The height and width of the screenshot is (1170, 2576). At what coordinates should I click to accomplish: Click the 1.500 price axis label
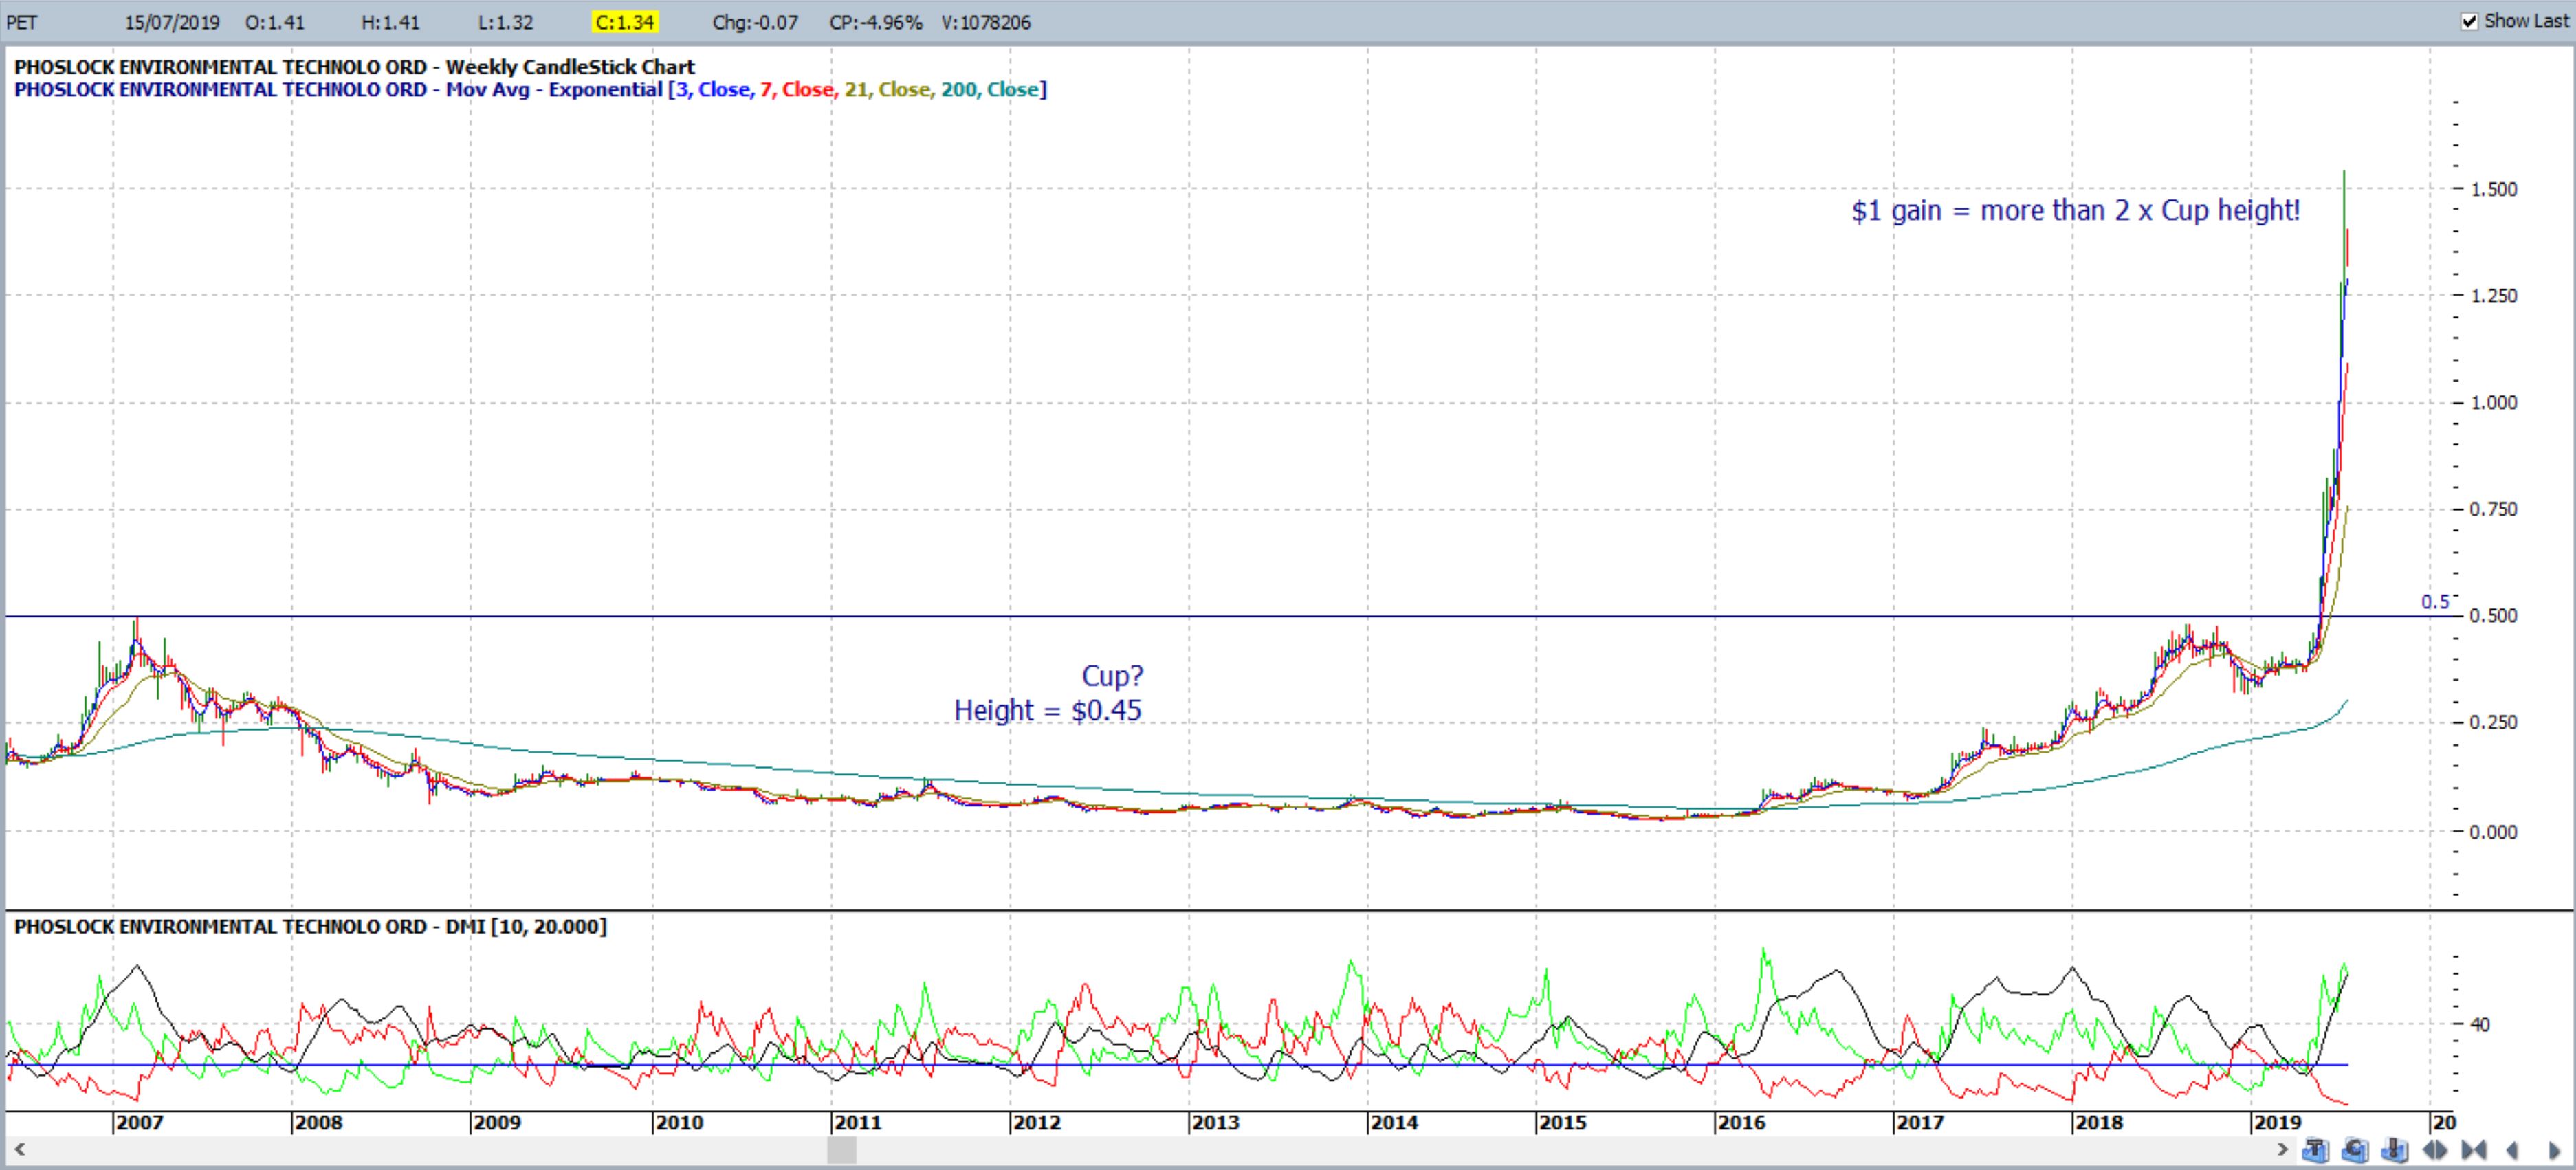2493,189
